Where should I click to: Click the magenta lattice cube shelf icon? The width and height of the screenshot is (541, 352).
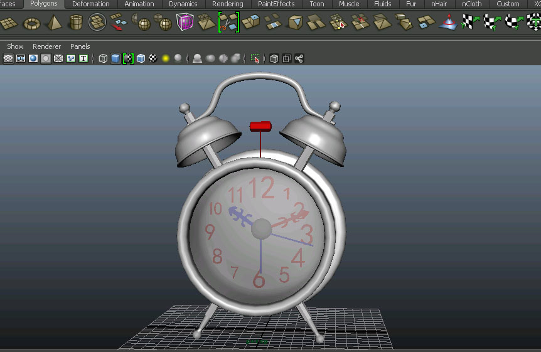pos(185,23)
